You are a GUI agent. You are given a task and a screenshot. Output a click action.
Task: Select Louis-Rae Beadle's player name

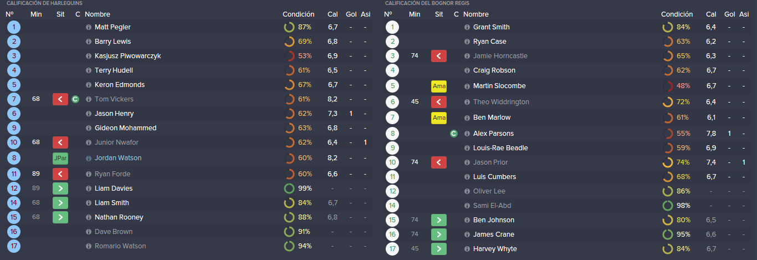500,148
